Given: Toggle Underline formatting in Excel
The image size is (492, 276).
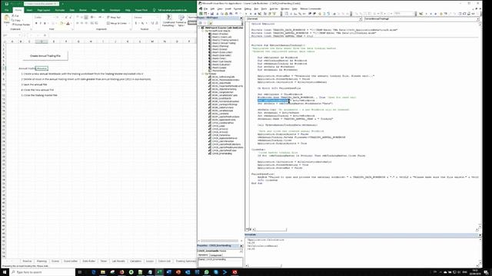Looking at the screenshot, I should 45,24.
